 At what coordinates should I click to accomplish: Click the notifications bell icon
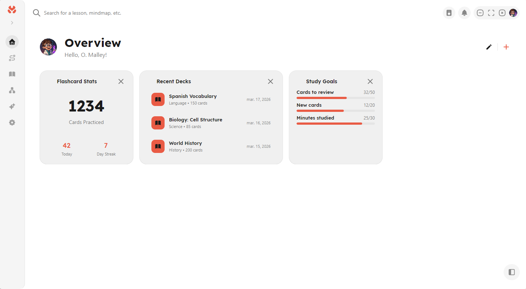pyautogui.click(x=464, y=13)
